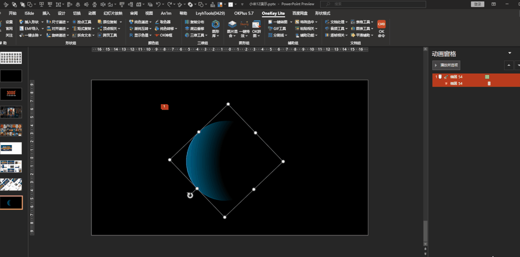Open the 动画窗格 panel options arrow
Image resolution: width=520 pixels, height=257 pixels.
click(510, 53)
